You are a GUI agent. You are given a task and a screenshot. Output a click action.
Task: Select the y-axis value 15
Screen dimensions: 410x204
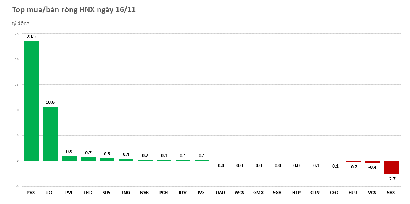coord(16,85)
